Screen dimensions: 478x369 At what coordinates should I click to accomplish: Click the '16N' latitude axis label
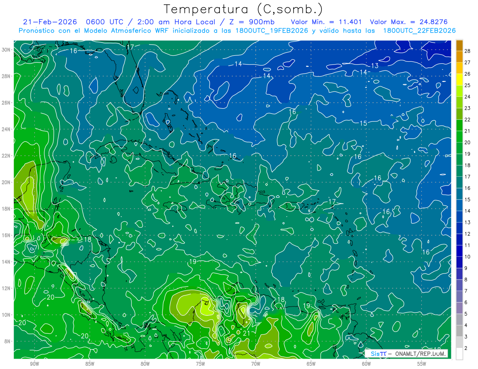click(6, 235)
